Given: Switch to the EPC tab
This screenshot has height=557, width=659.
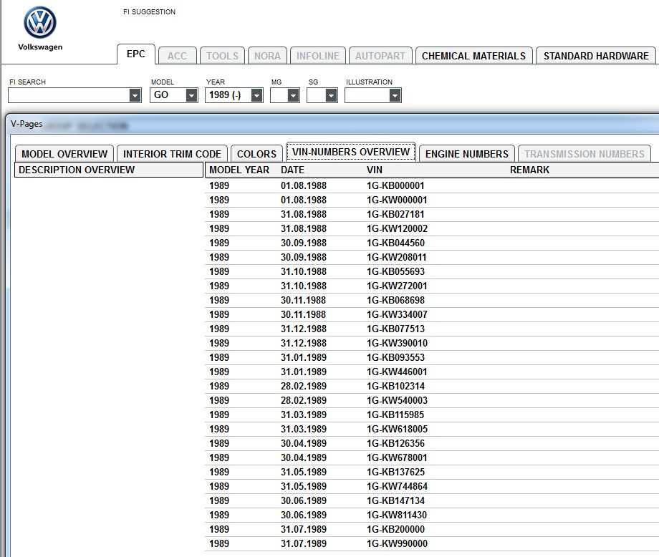Looking at the screenshot, I should tap(136, 54).
